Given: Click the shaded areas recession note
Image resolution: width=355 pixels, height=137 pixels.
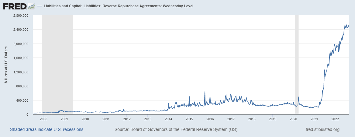Looking at the screenshot, I should (x=47, y=130).
